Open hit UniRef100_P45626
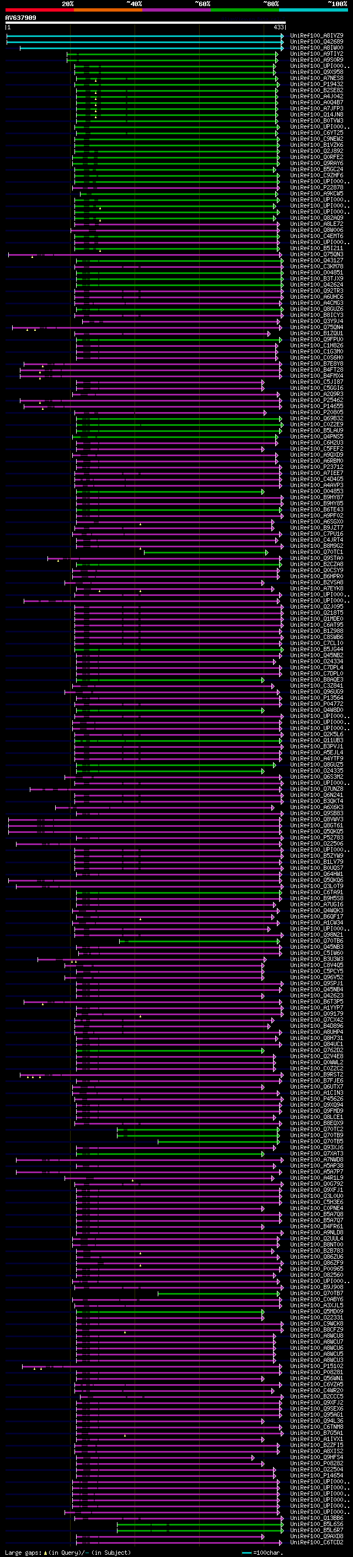The height and width of the screenshot is (1557, 353). pyautogui.click(x=317, y=1099)
